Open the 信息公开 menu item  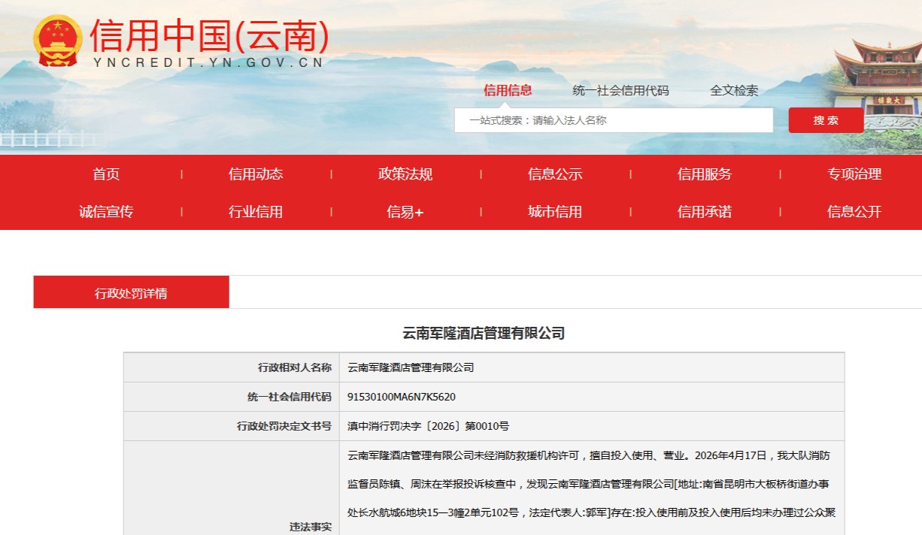tap(854, 212)
